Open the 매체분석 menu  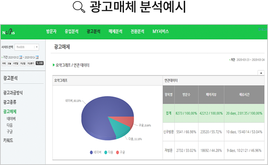point(115,31)
